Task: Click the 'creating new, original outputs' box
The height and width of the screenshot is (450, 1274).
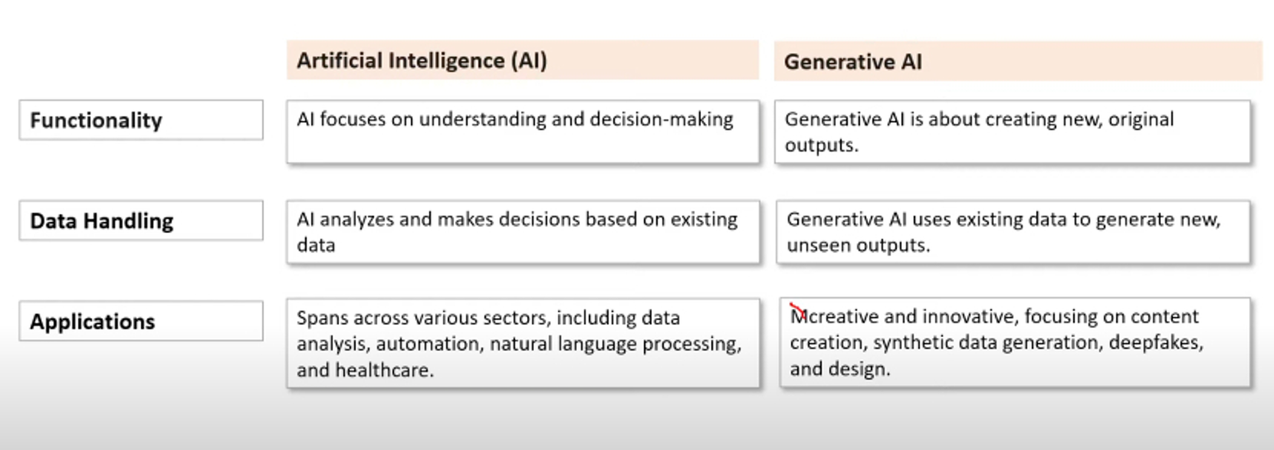Action: click(1013, 132)
